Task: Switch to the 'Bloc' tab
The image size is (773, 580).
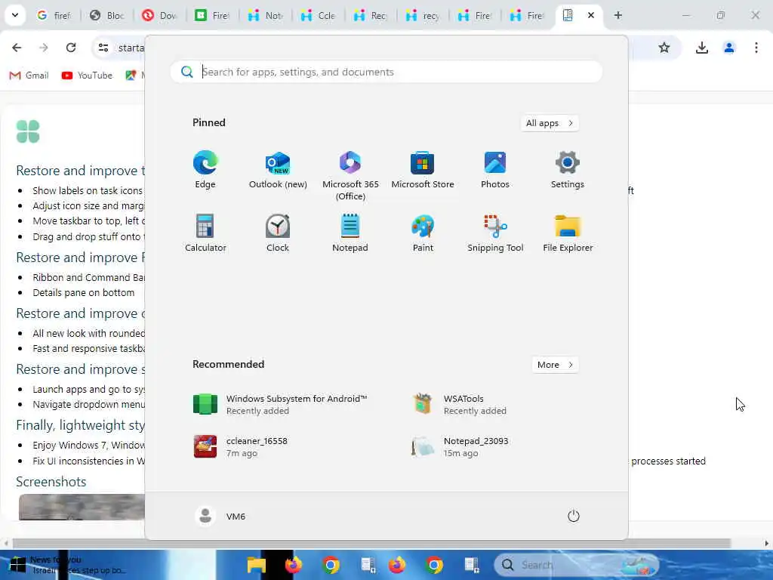Action: [107, 15]
